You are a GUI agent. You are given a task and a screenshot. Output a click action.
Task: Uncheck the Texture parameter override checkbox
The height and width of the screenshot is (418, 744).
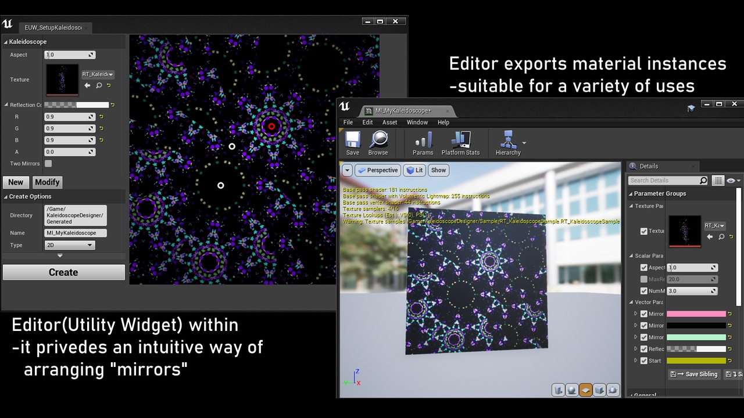tap(644, 231)
